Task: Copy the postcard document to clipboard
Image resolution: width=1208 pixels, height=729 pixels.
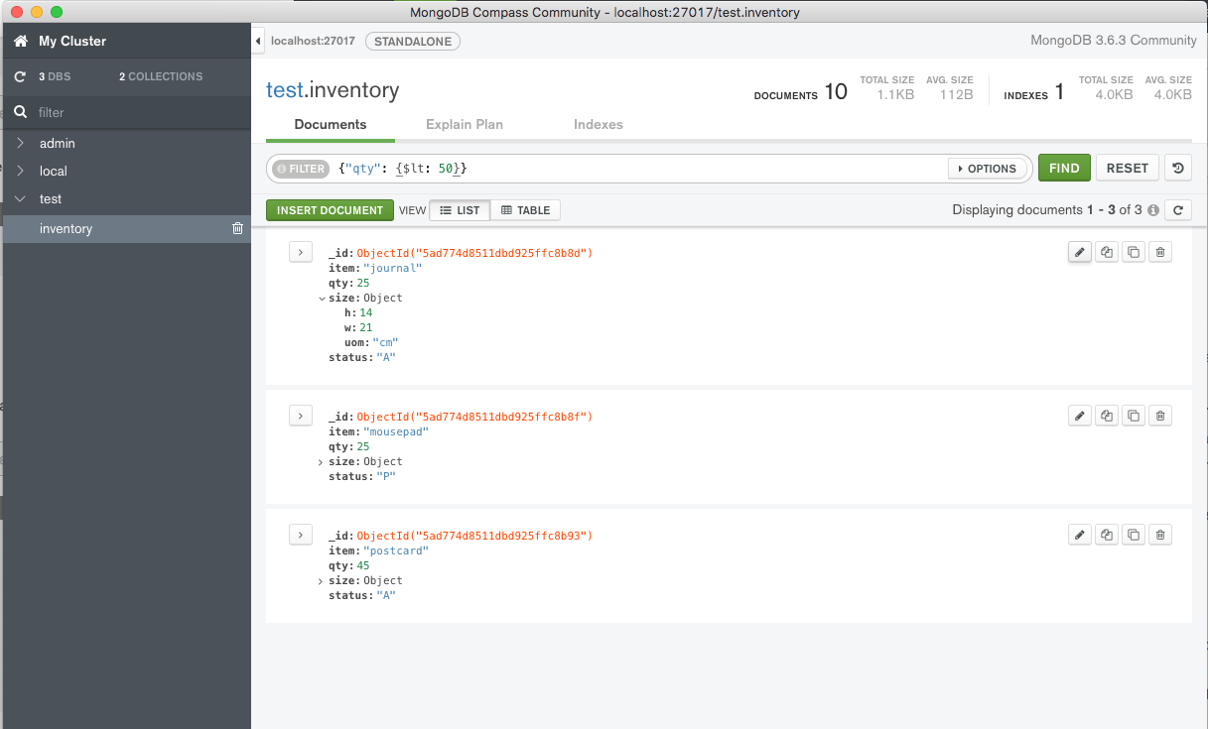Action: click(1133, 535)
